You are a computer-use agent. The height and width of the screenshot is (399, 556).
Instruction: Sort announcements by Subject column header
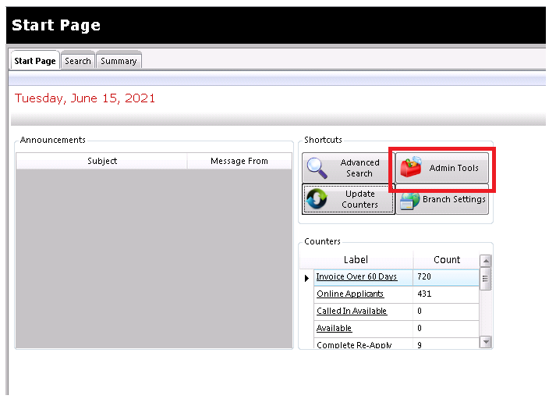[x=102, y=161]
